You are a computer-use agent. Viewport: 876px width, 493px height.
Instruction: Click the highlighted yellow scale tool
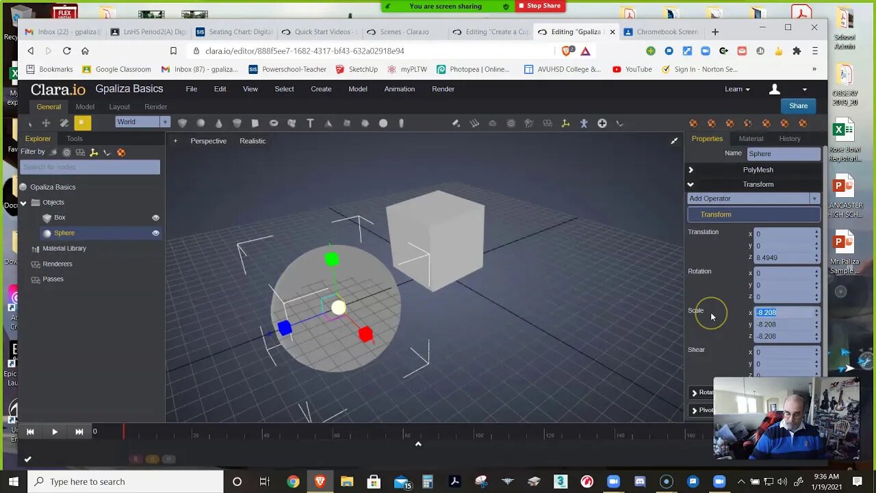point(82,123)
